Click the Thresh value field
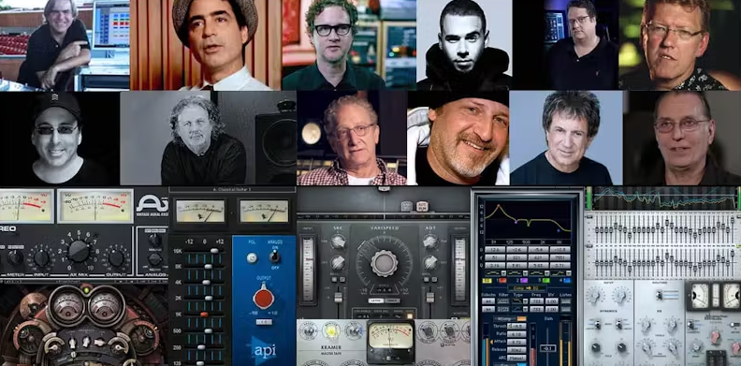 (x=516, y=327)
